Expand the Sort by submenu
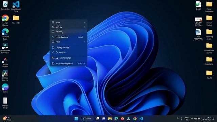Screen dimensions: 217x122 [68, 27]
